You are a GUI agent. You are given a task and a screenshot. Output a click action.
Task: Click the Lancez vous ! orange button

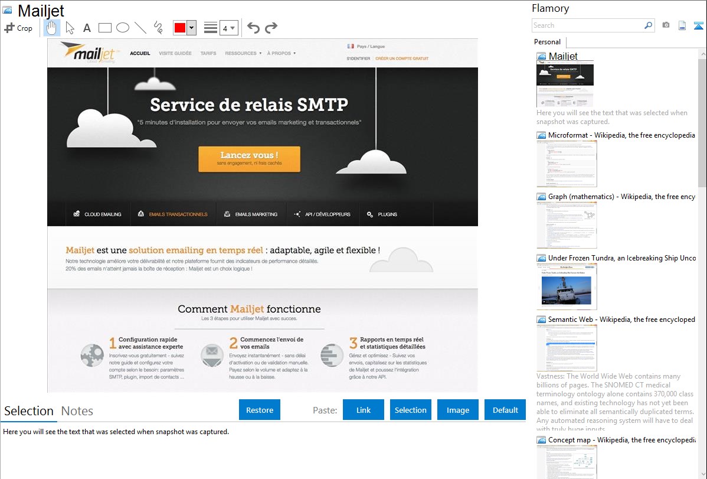[x=250, y=159]
